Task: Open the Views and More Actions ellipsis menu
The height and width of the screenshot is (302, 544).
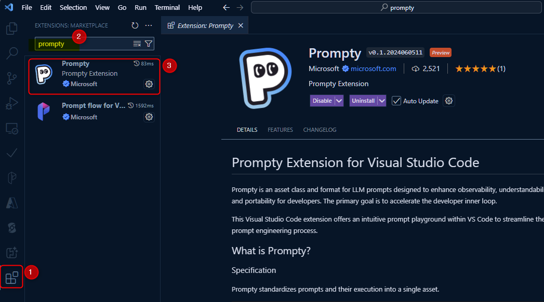Action: click(149, 25)
